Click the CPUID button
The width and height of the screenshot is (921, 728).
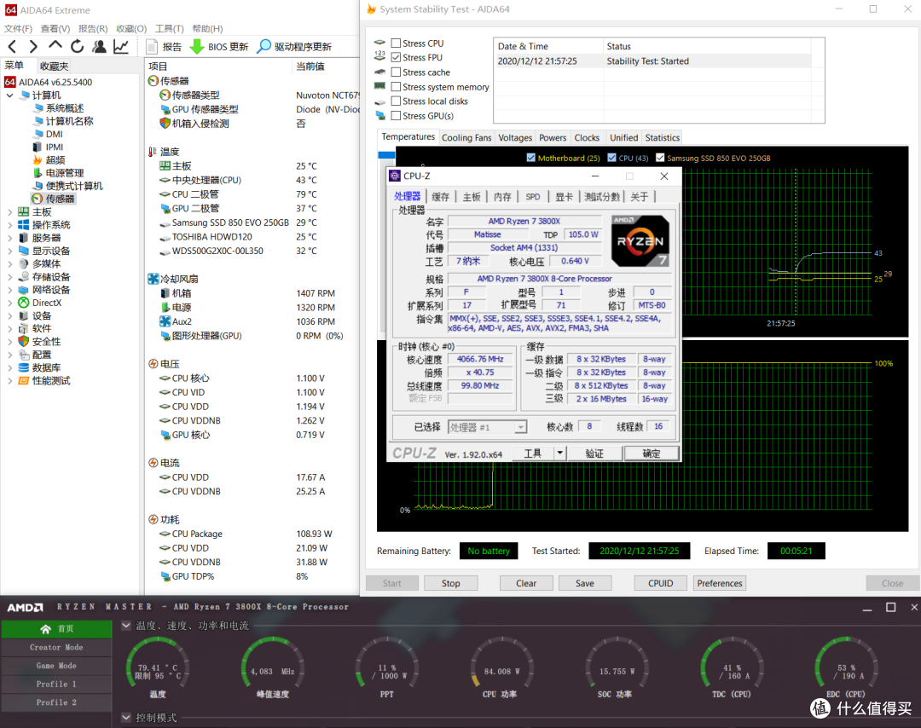point(660,583)
